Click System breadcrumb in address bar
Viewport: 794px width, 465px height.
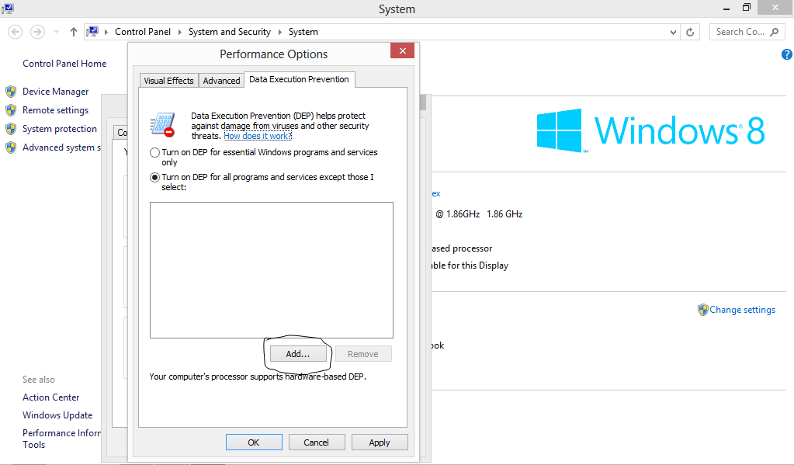click(303, 31)
